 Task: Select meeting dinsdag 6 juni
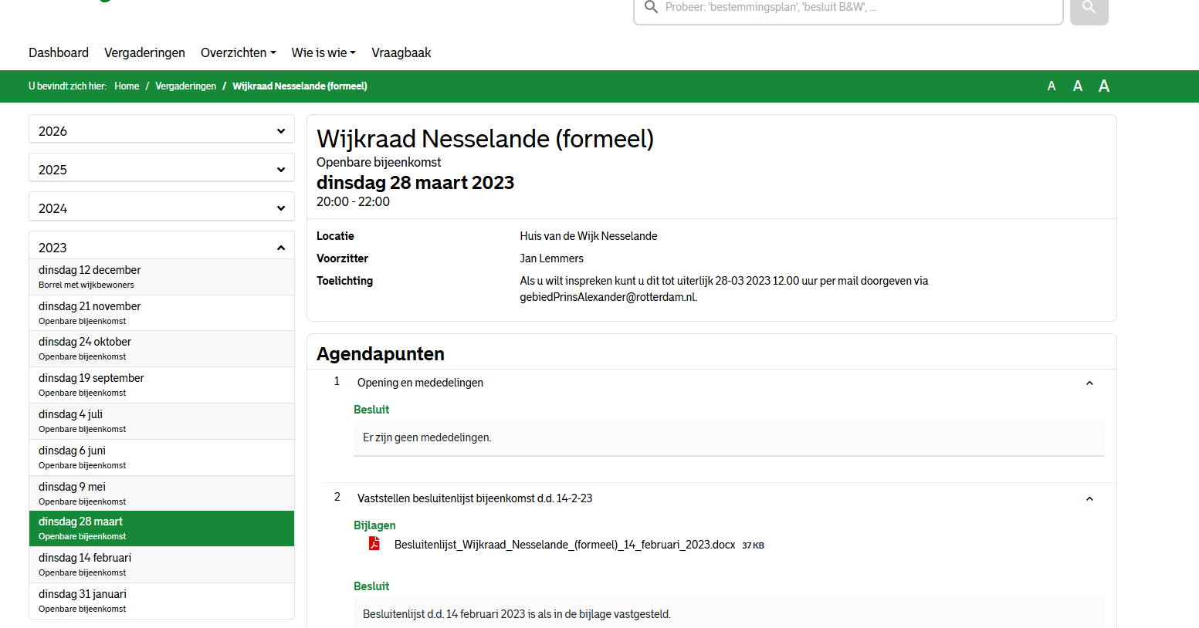161,457
